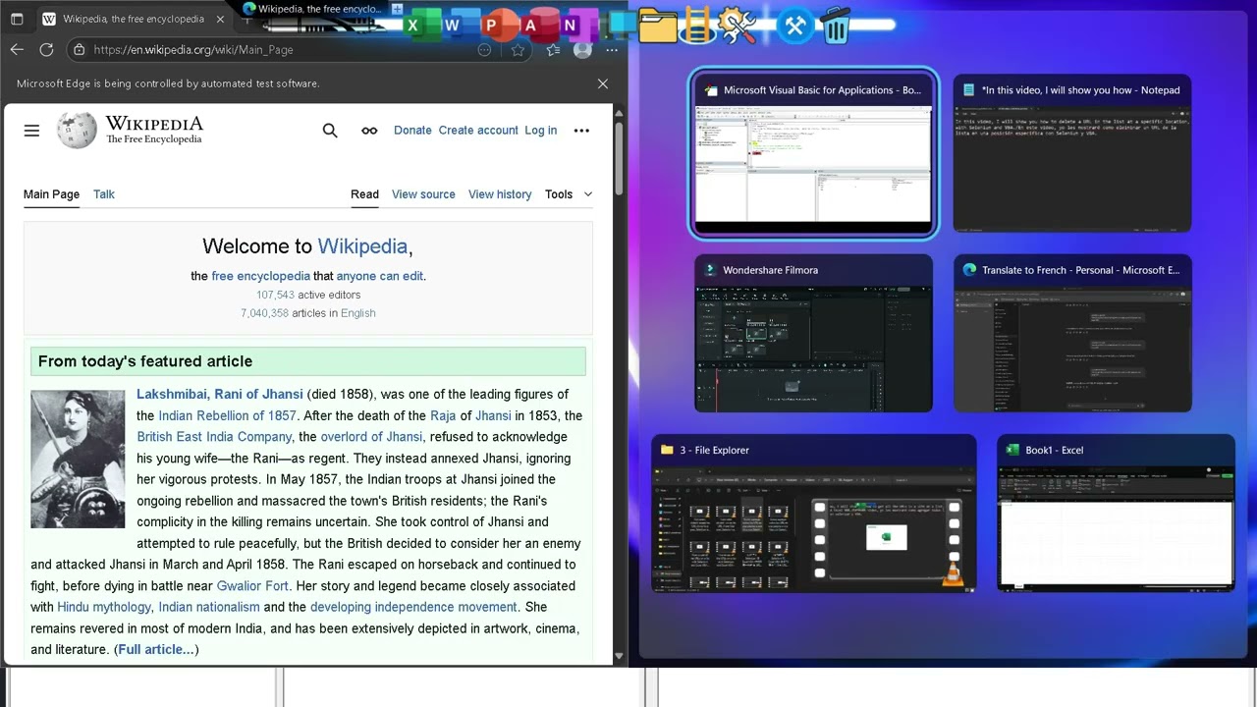Click the Log in link
1257x707 pixels.
(x=540, y=130)
